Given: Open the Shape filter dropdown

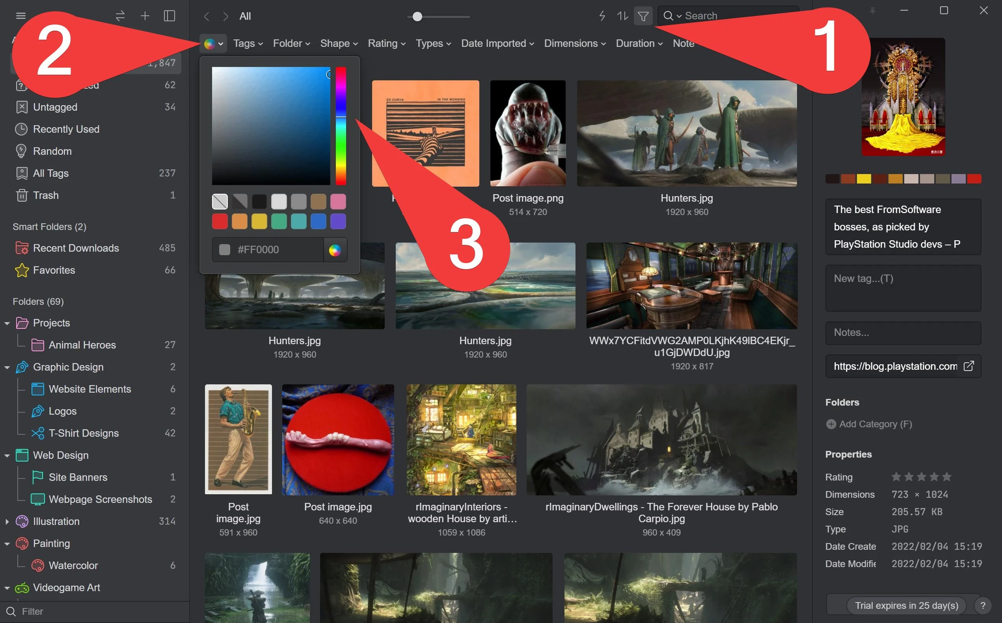Looking at the screenshot, I should tap(339, 43).
